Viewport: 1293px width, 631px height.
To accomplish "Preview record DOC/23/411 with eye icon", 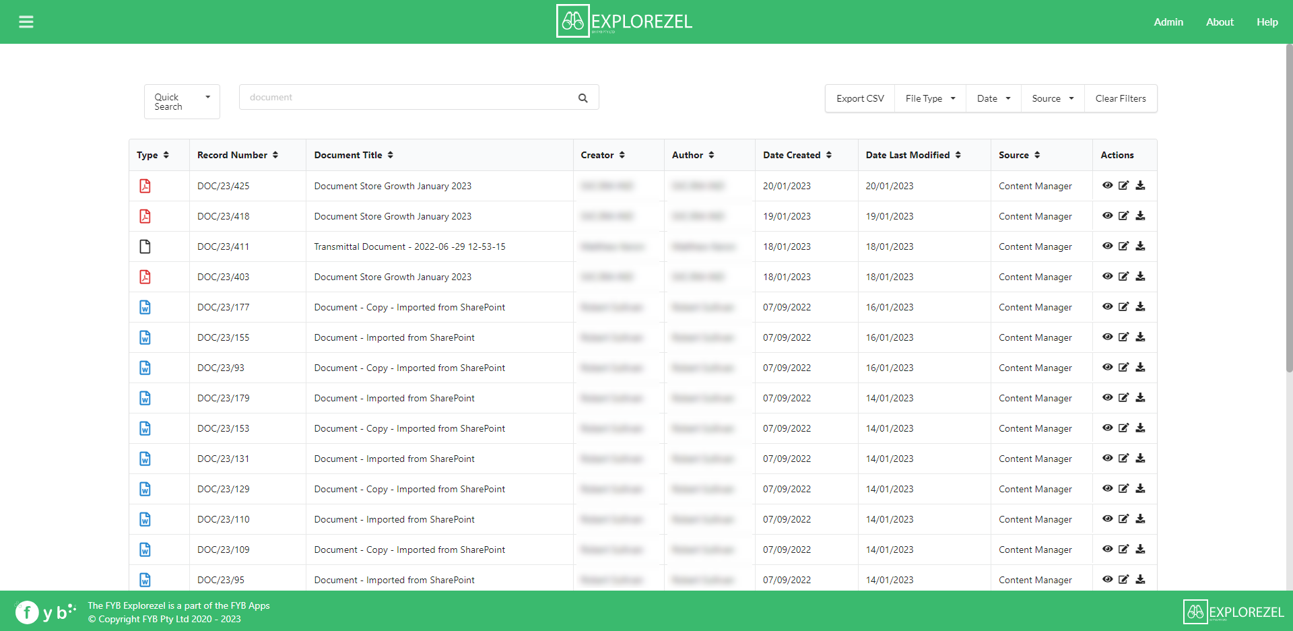I will coord(1107,246).
